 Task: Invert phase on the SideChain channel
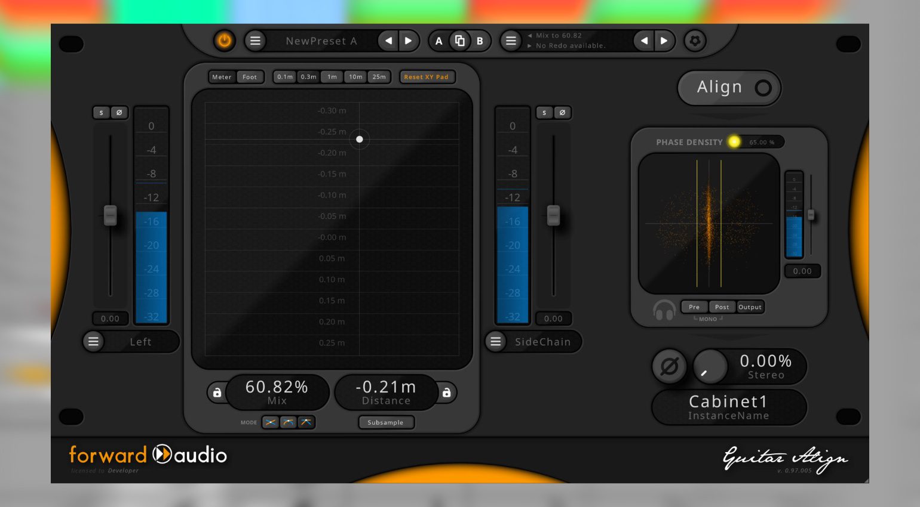click(x=562, y=112)
